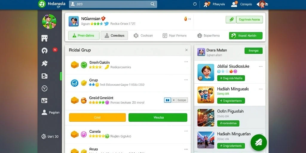
Task: Close the Rcidai Grup panel
Action: [x=186, y=50]
